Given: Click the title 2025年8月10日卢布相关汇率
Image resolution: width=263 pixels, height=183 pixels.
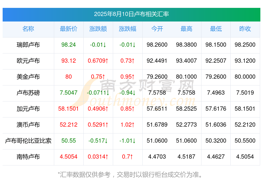Looking at the screenshot, I should 131,14.
